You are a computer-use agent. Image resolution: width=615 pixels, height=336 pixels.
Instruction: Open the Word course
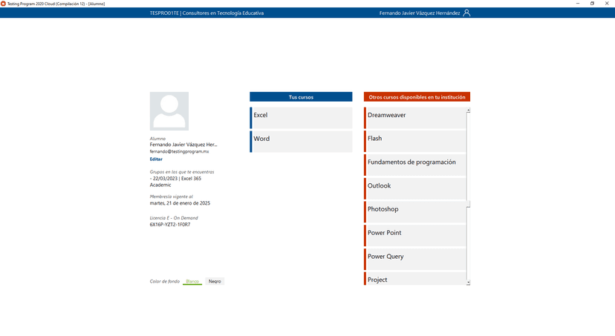301,142
